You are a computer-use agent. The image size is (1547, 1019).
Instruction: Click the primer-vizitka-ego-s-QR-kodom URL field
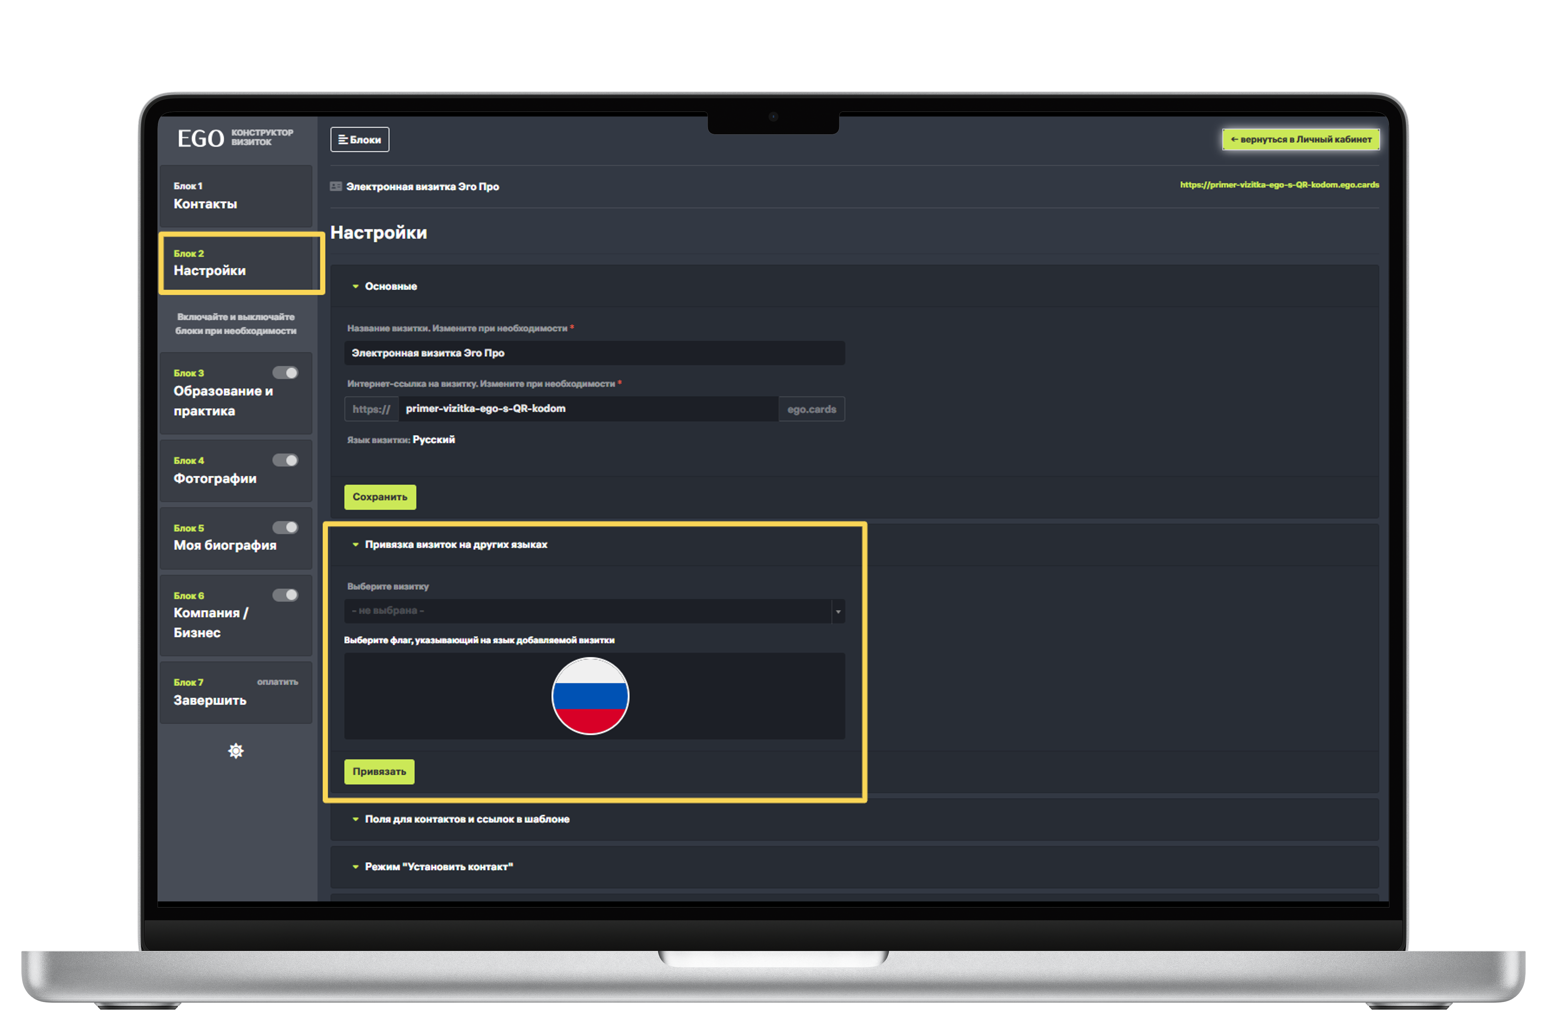coord(588,409)
